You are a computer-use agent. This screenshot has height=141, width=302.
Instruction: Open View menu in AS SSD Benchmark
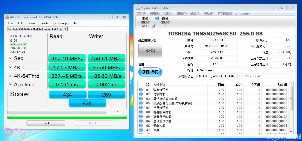click(32, 23)
